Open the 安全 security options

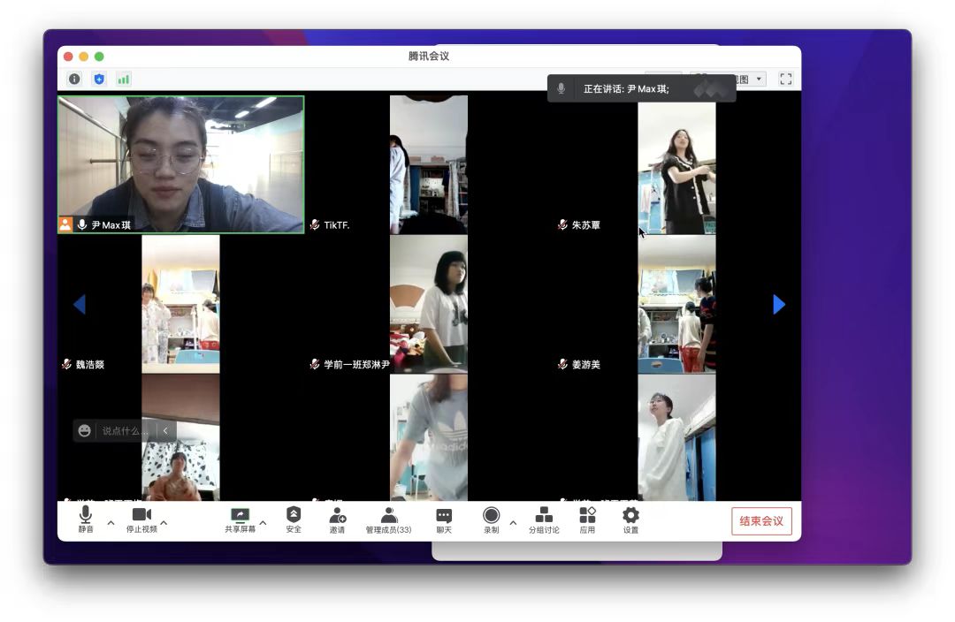294,520
